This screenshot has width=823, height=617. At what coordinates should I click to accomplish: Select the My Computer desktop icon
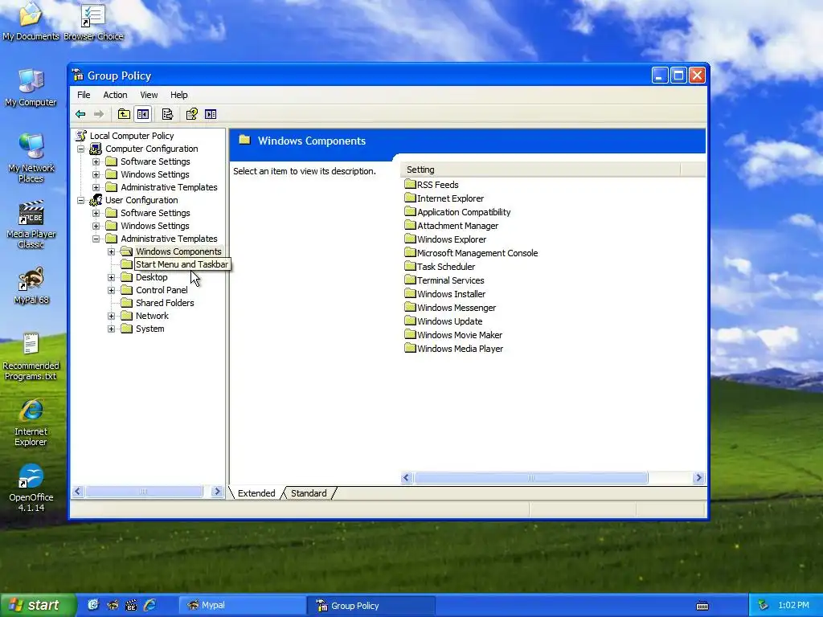point(31,88)
